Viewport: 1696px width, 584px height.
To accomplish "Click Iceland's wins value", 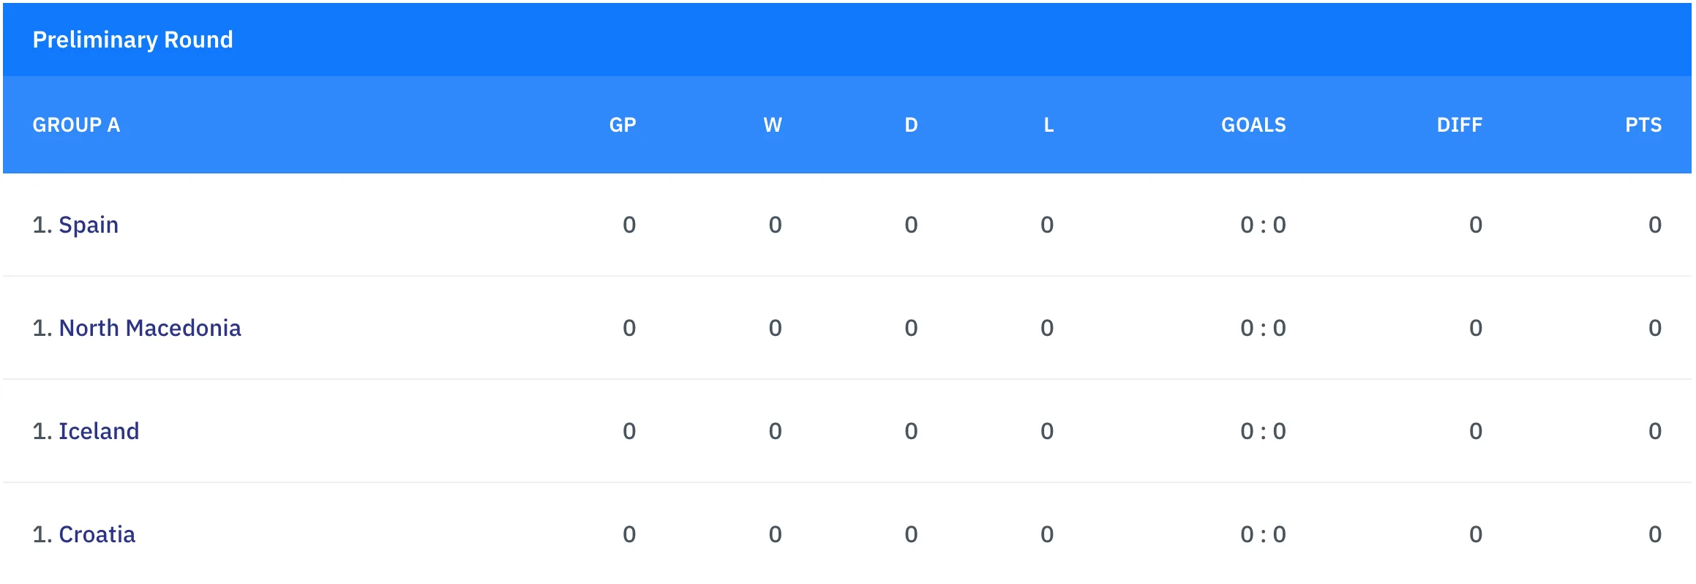I will [775, 431].
